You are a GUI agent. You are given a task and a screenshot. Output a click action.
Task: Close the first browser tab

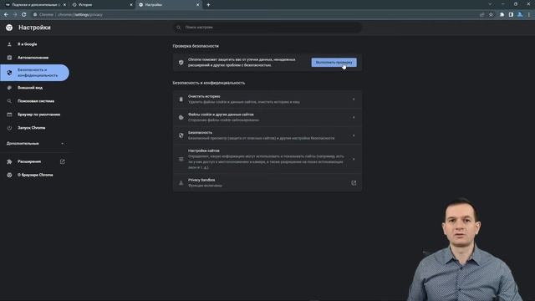point(65,5)
